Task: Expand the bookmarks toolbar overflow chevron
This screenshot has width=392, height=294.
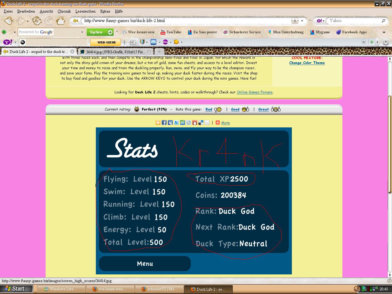Action: 384,32
